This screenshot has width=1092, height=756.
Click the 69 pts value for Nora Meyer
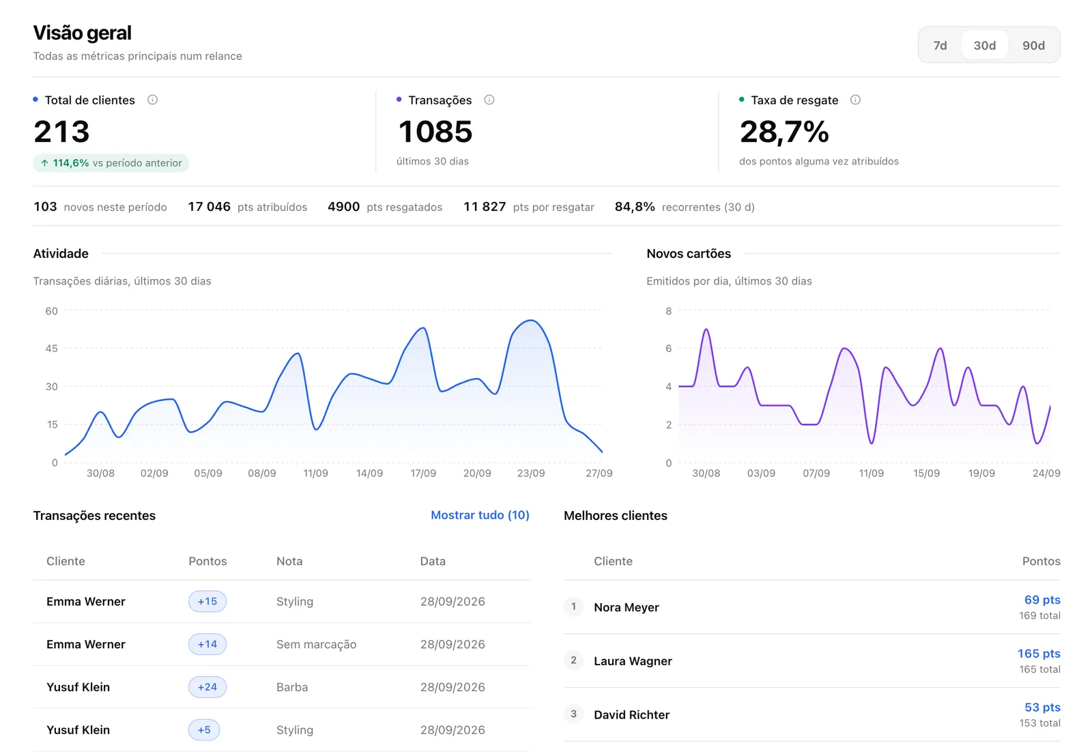pos(1042,600)
